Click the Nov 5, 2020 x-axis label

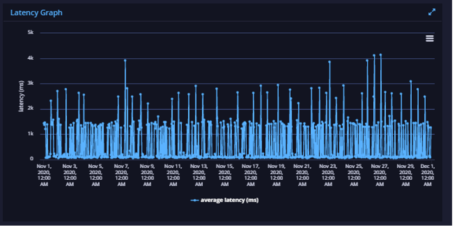96,175
